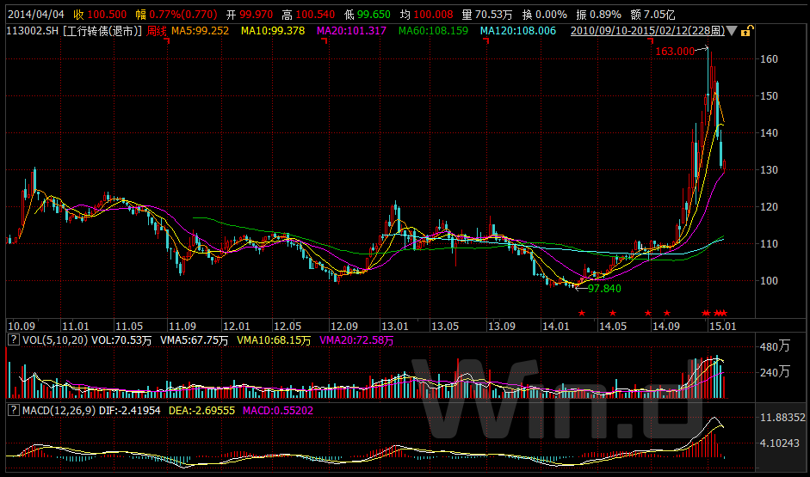Click the 12.05 date axis label
The width and height of the screenshot is (810, 477).
(x=287, y=327)
